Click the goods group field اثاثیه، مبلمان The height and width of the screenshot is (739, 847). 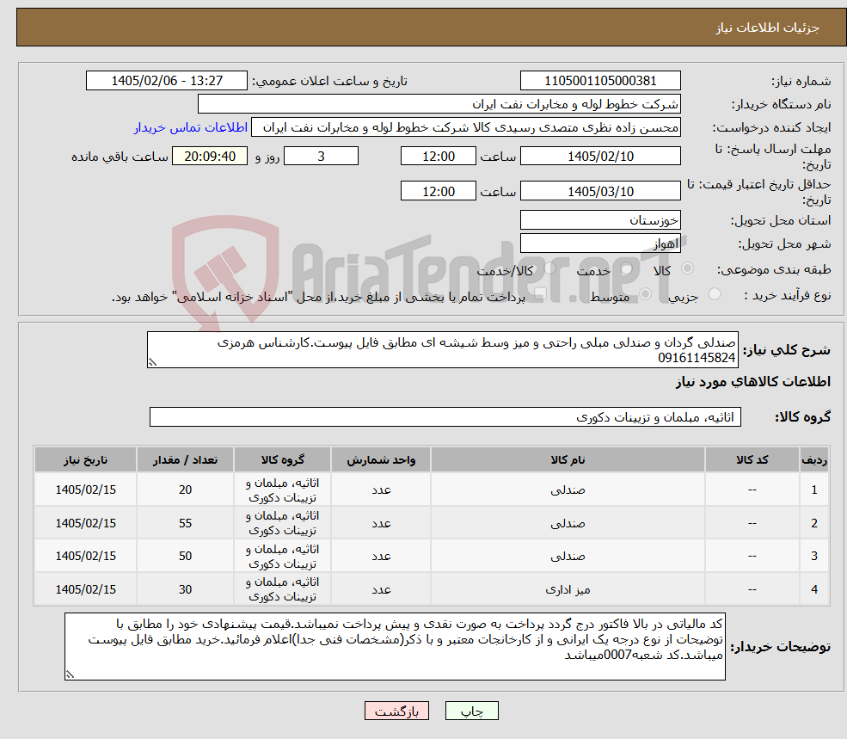coord(445,416)
